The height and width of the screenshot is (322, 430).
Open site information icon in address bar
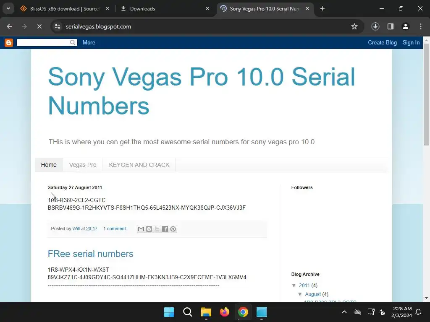58,26
